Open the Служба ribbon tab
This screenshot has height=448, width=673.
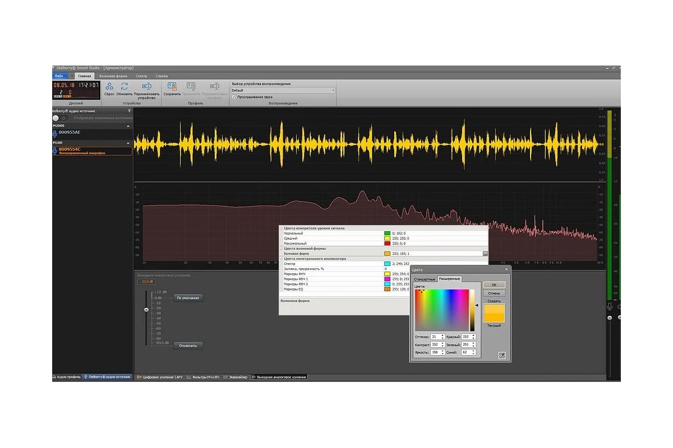click(162, 76)
